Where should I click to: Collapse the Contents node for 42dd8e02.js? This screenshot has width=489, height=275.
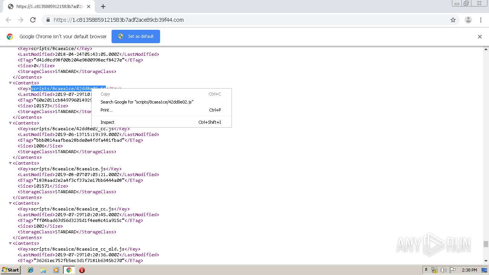tap(10, 83)
